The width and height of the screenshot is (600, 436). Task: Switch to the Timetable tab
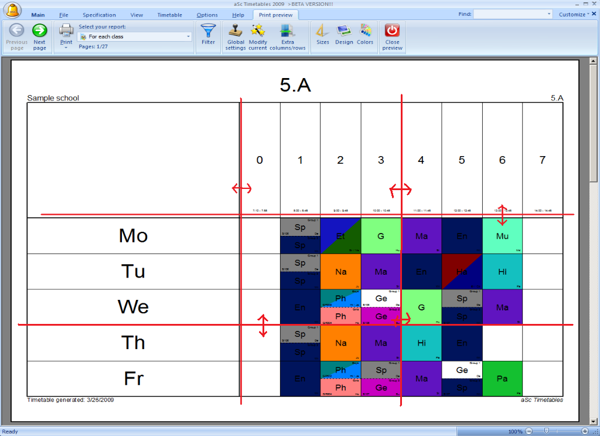coord(169,15)
